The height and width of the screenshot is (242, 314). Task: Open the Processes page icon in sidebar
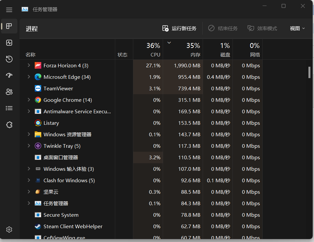coord(9,26)
